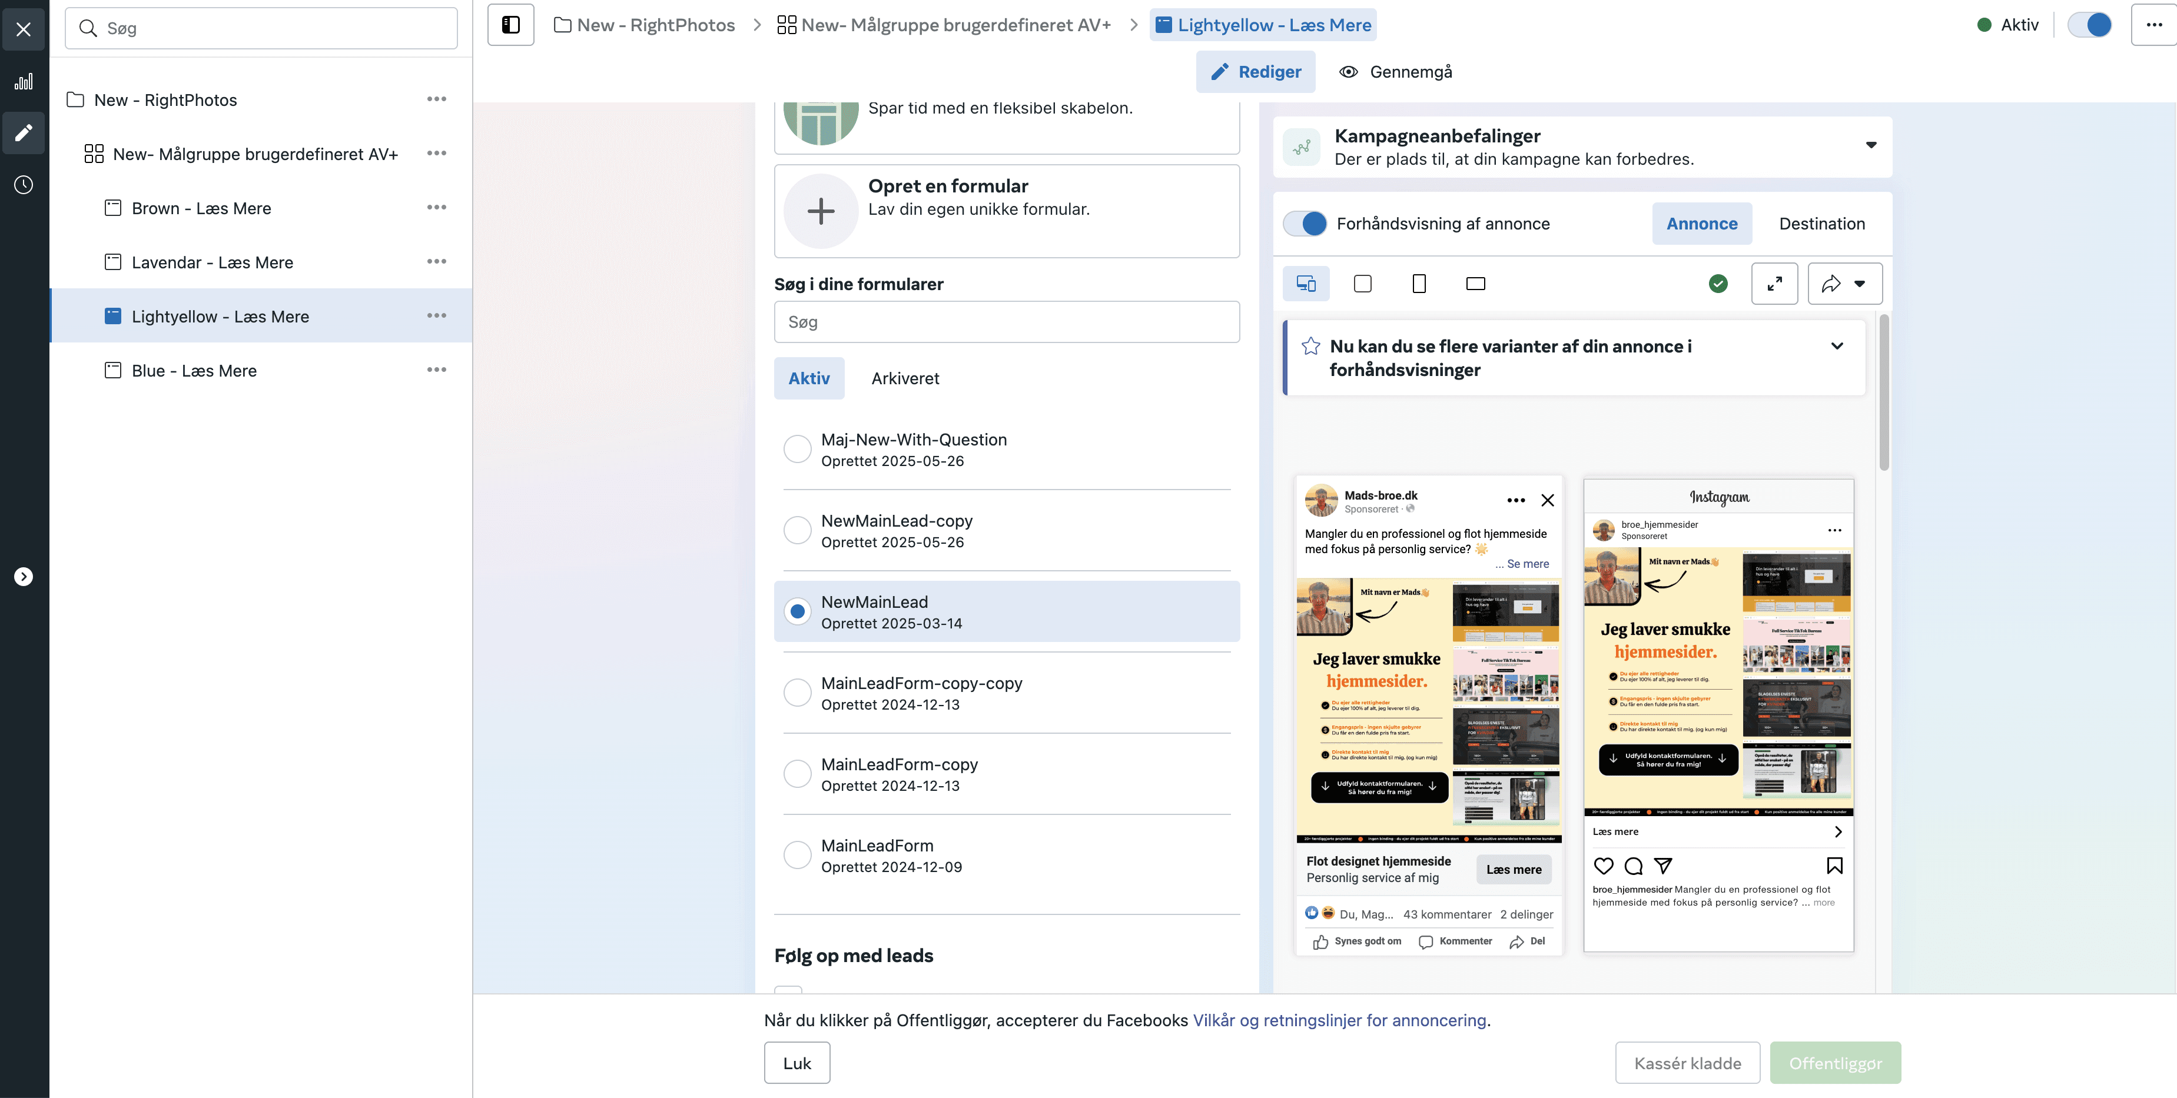
Task: Select the MainLeadForm form radio
Action: coord(797,855)
